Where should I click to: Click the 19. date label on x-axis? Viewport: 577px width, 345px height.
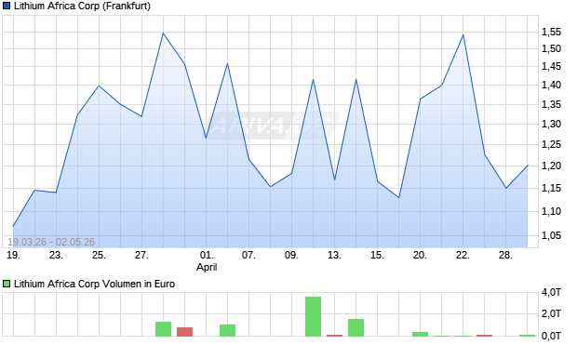coord(13,255)
